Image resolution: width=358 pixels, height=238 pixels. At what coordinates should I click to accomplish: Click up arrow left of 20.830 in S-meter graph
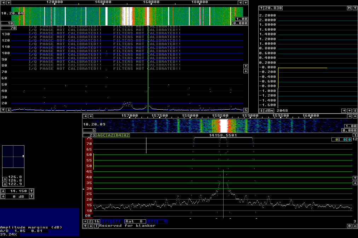point(261,8)
